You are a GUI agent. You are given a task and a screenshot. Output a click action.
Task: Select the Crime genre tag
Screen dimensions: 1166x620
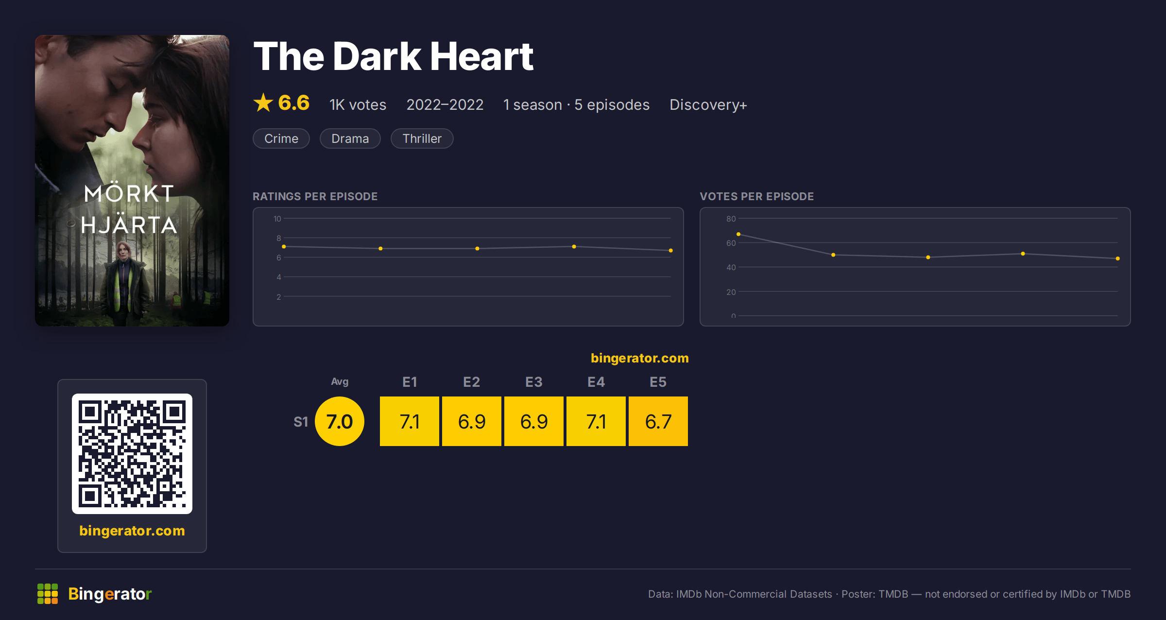point(281,138)
